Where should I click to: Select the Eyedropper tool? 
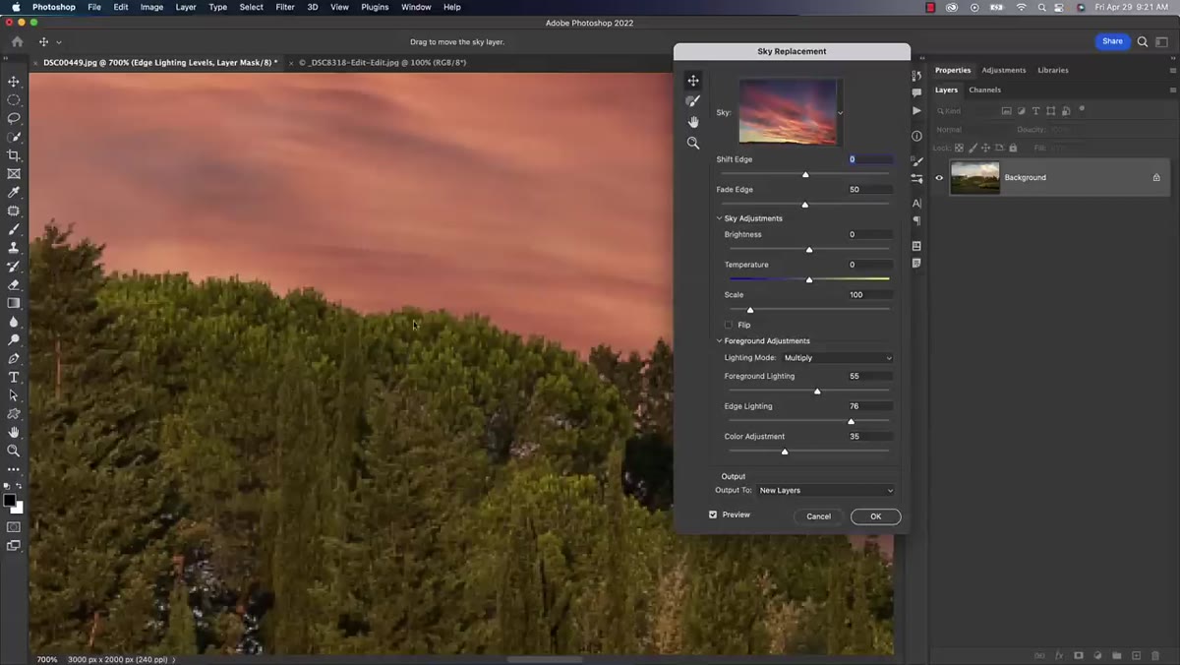[14, 193]
